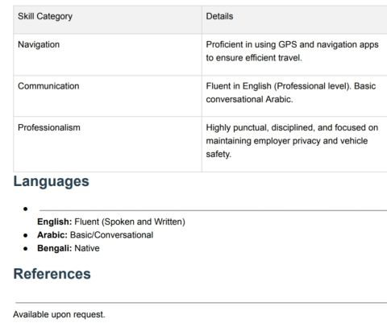
Task: Click the horizontal line under Languages
Action: pyautogui.click(x=213, y=210)
